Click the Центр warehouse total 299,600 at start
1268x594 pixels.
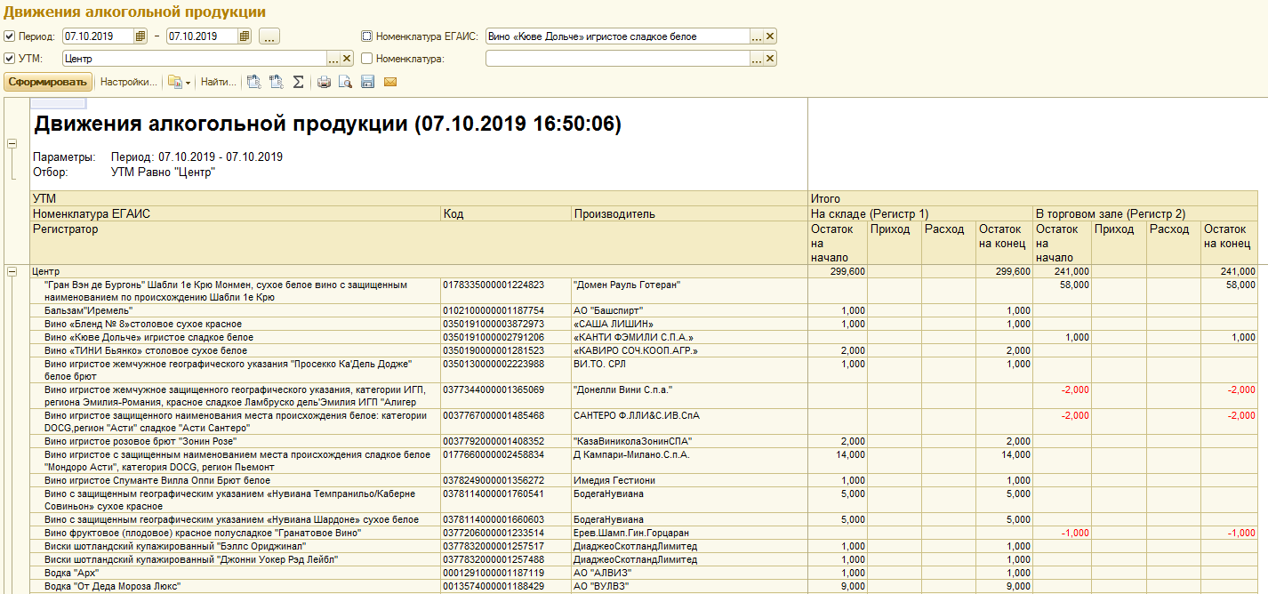pos(847,271)
